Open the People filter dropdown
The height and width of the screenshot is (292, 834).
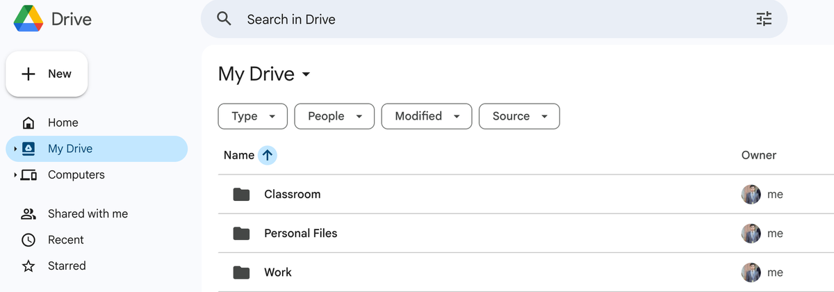[334, 116]
